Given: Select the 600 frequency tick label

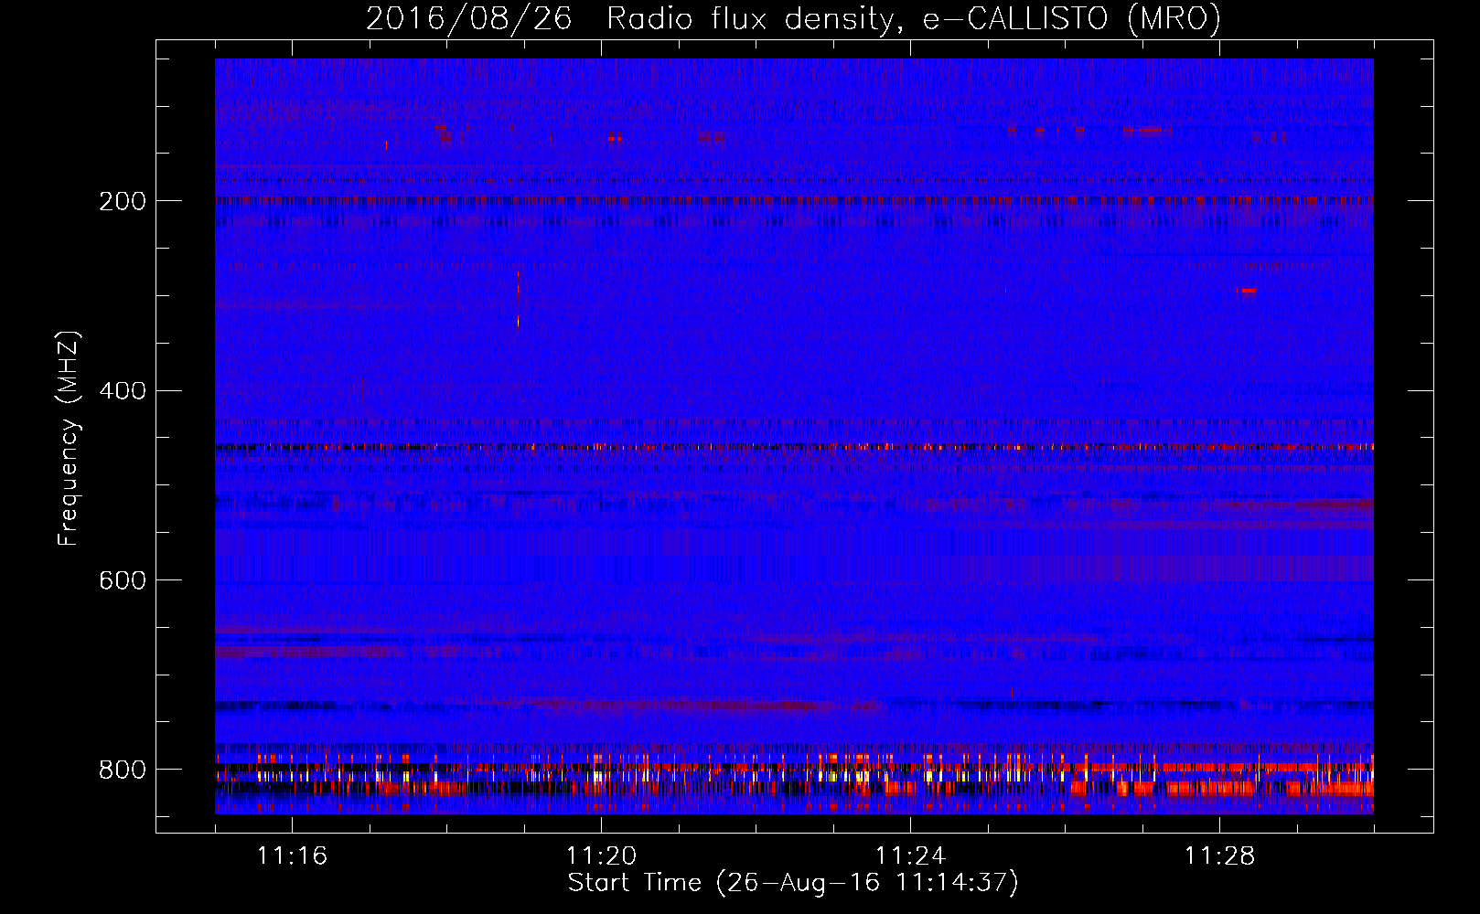Looking at the screenshot, I should tap(122, 581).
